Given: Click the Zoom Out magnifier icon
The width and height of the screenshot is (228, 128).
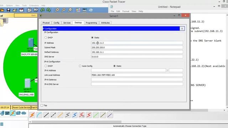Looking at the screenshot, I should (x=70, y=10).
